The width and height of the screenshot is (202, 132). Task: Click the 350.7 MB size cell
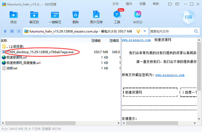click(101, 52)
